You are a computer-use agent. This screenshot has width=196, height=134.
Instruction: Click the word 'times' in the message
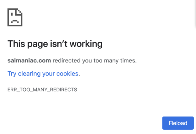(128, 60)
